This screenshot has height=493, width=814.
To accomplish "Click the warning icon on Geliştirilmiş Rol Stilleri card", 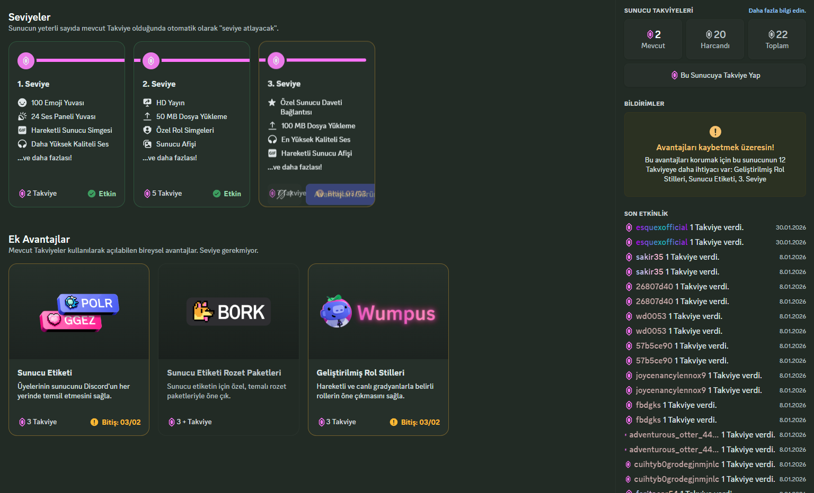I will [394, 422].
